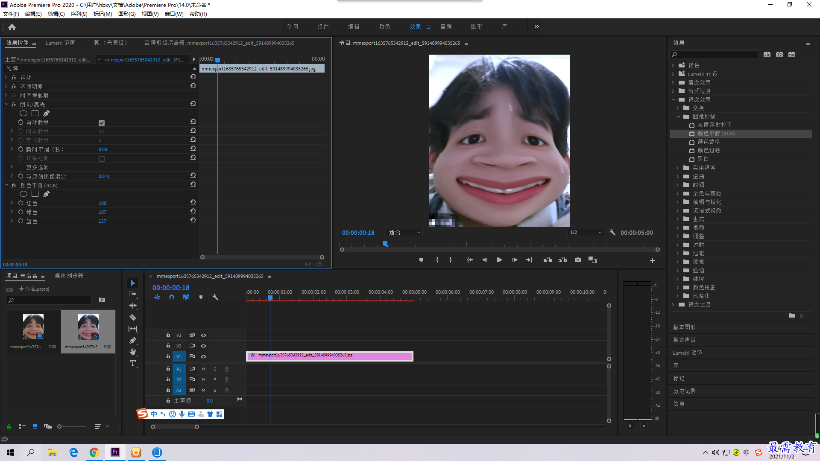Select the Ripple Edit tool
The image size is (820, 461).
(133, 306)
